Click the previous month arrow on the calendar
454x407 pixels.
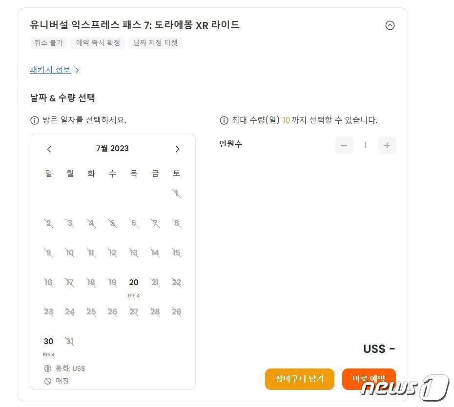click(x=48, y=149)
